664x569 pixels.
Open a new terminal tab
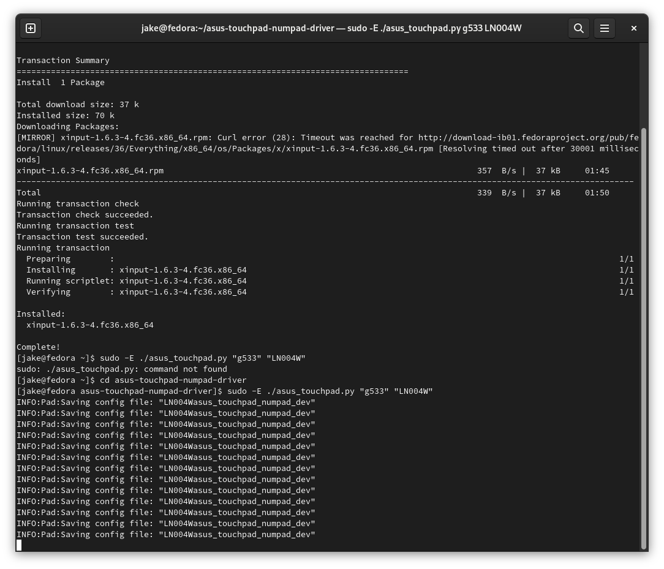click(x=30, y=28)
